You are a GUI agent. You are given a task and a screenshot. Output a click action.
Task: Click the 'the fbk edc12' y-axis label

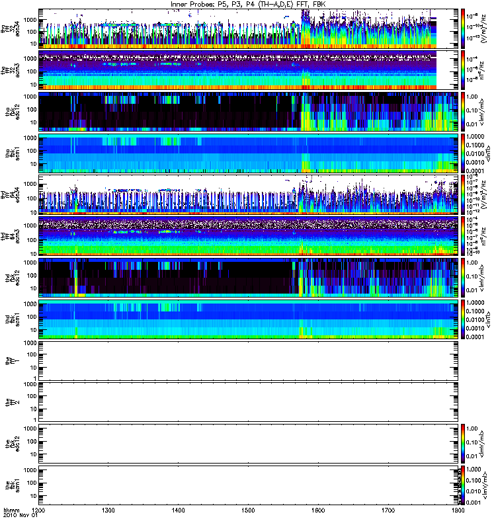(x=13, y=444)
